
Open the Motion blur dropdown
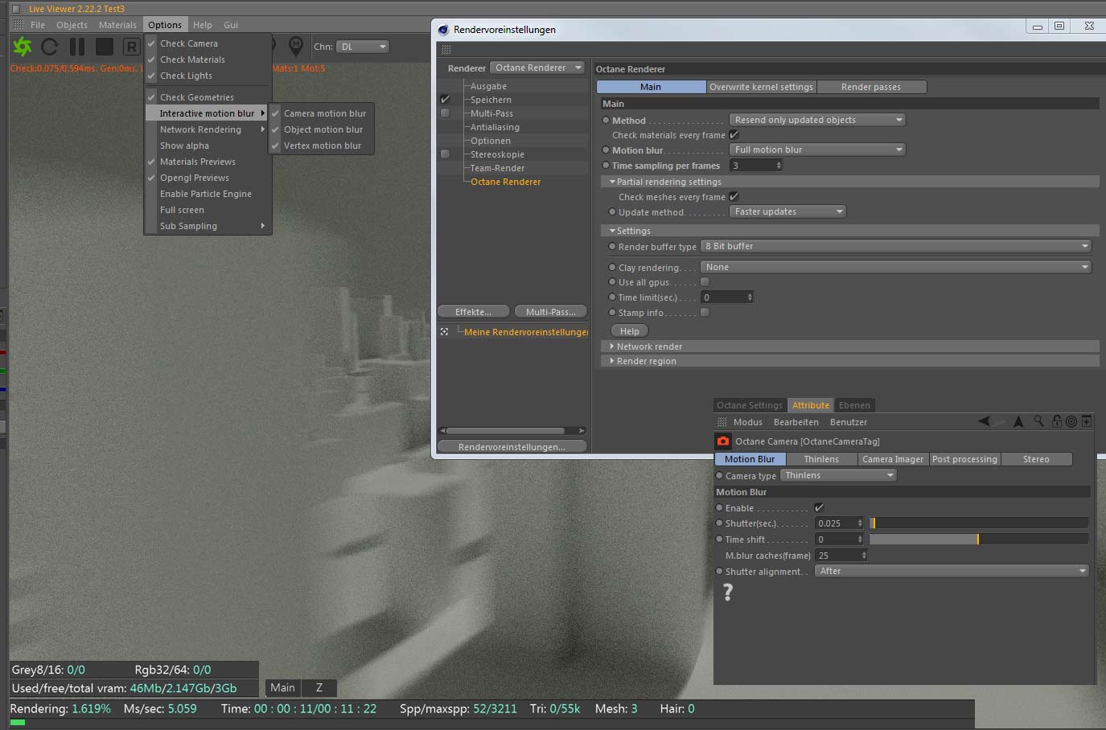(x=817, y=150)
